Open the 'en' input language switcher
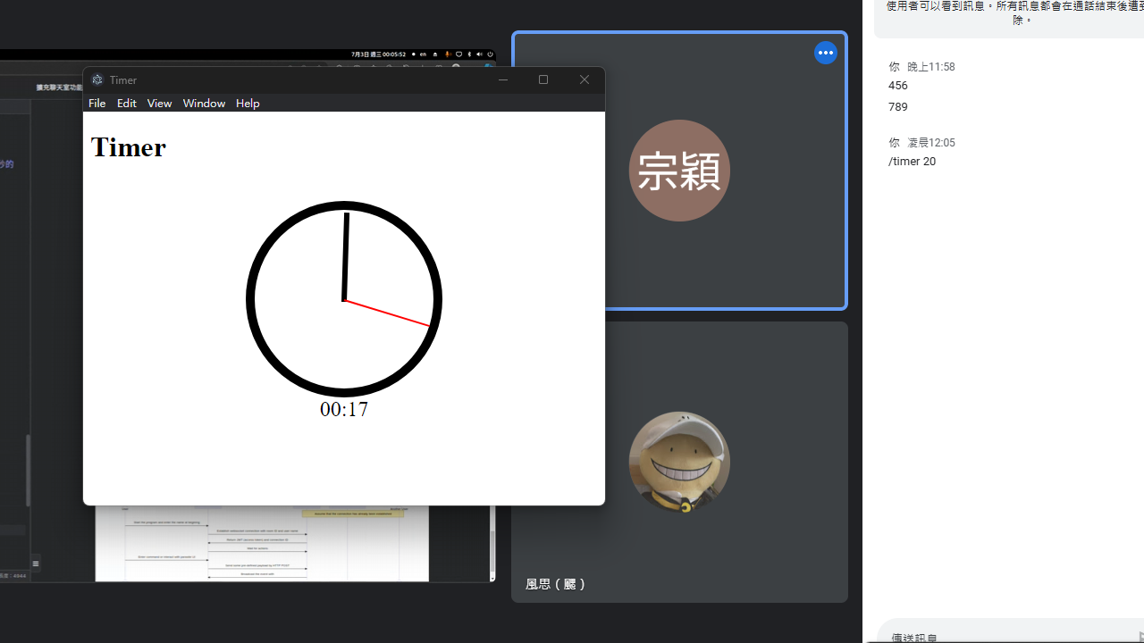This screenshot has width=1144, height=643. point(423,54)
